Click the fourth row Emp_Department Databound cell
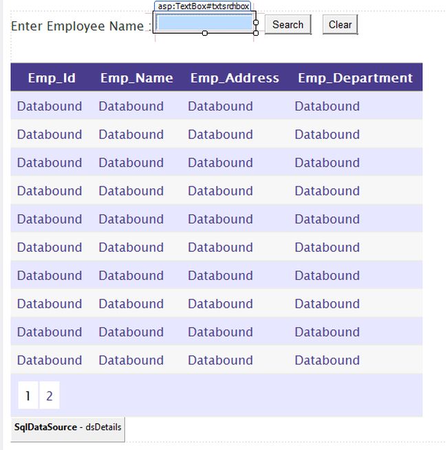447x450 pixels. tap(327, 191)
